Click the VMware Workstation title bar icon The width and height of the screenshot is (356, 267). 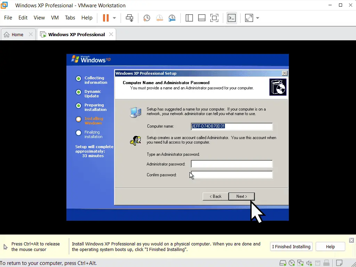coord(4,5)
